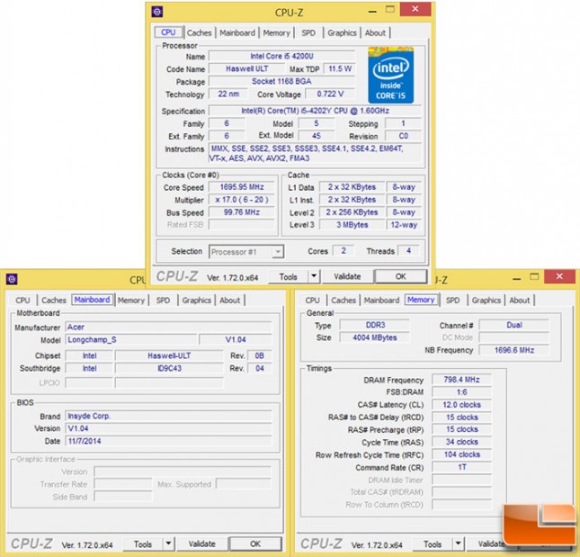Open the Memory tab in CPU window

276,32
